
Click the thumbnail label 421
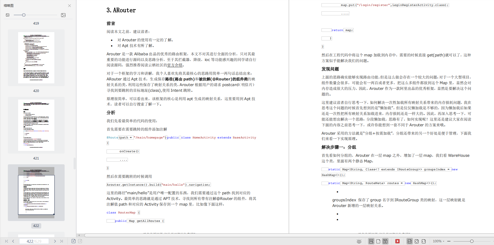36,158
